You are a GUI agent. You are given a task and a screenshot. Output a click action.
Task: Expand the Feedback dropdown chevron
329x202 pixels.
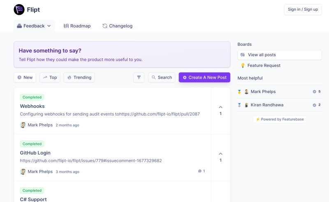[49, 26]
